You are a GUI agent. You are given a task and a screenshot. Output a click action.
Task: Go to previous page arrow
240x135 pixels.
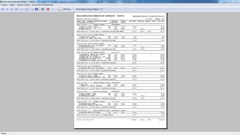point(7,9)
